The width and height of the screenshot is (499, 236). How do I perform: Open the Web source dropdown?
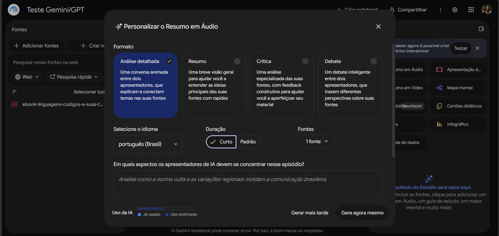point(27,77)
